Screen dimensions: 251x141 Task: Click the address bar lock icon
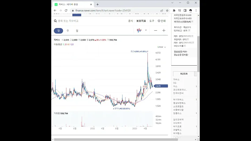73,10
